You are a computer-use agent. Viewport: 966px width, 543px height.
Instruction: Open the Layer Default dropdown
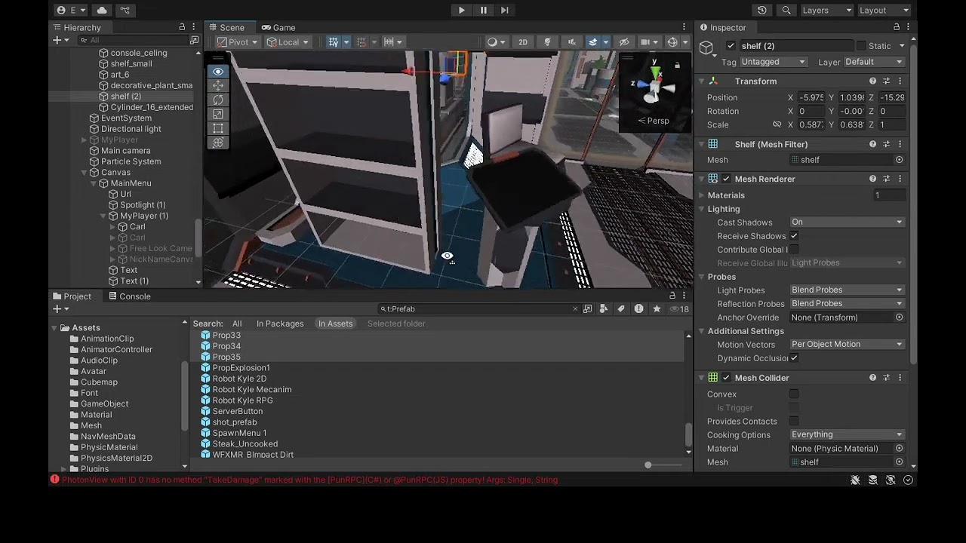point(873,62)
